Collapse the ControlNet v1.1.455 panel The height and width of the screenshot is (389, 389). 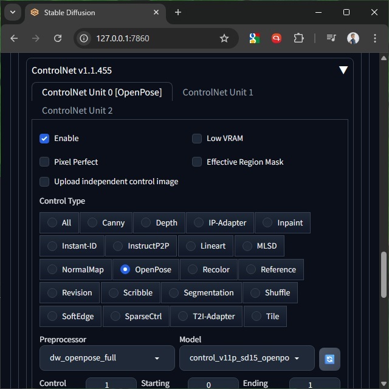pyautogui.click(x=343, y=71)
